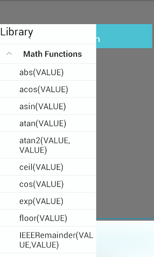154x257 pixels.
Task: Insert exp(VALUE) from Math Functions
Action: click(x=48, y=201)
